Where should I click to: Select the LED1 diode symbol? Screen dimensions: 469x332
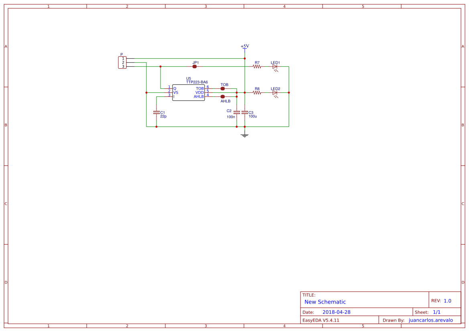click(x=275, y=67)
